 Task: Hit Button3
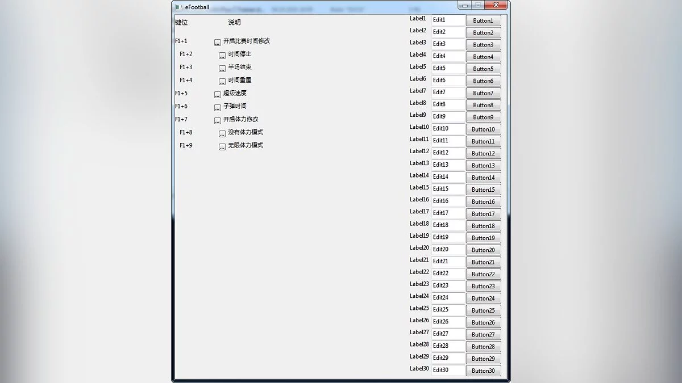(x=484, y=45)
